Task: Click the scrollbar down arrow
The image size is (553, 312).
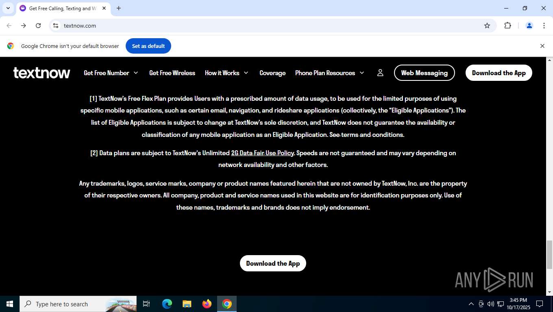Action: pos(549,292)
